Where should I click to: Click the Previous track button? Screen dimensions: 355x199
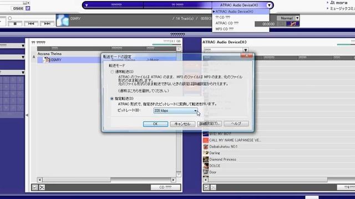point(31,23)
